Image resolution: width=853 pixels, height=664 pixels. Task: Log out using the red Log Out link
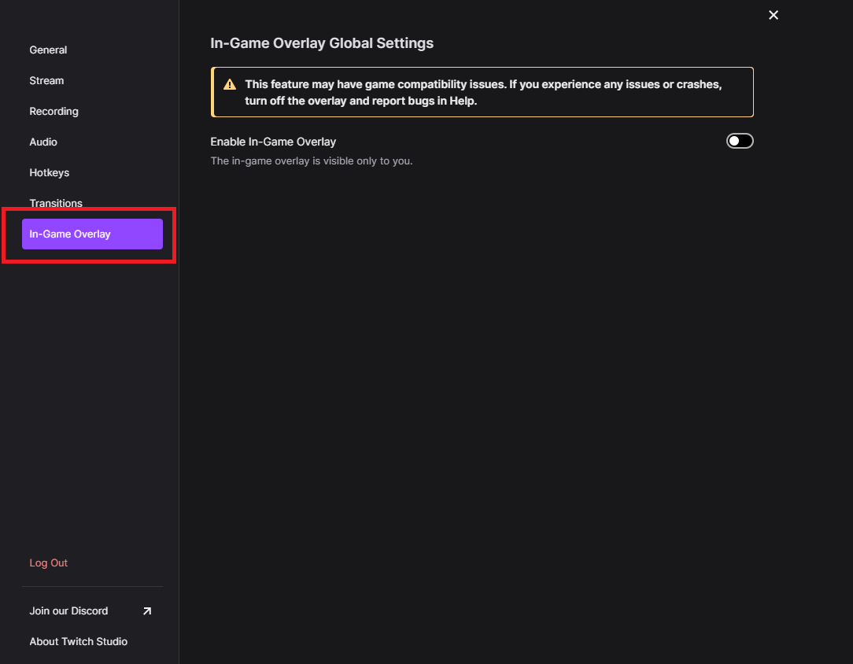click(x=49, y=563)
